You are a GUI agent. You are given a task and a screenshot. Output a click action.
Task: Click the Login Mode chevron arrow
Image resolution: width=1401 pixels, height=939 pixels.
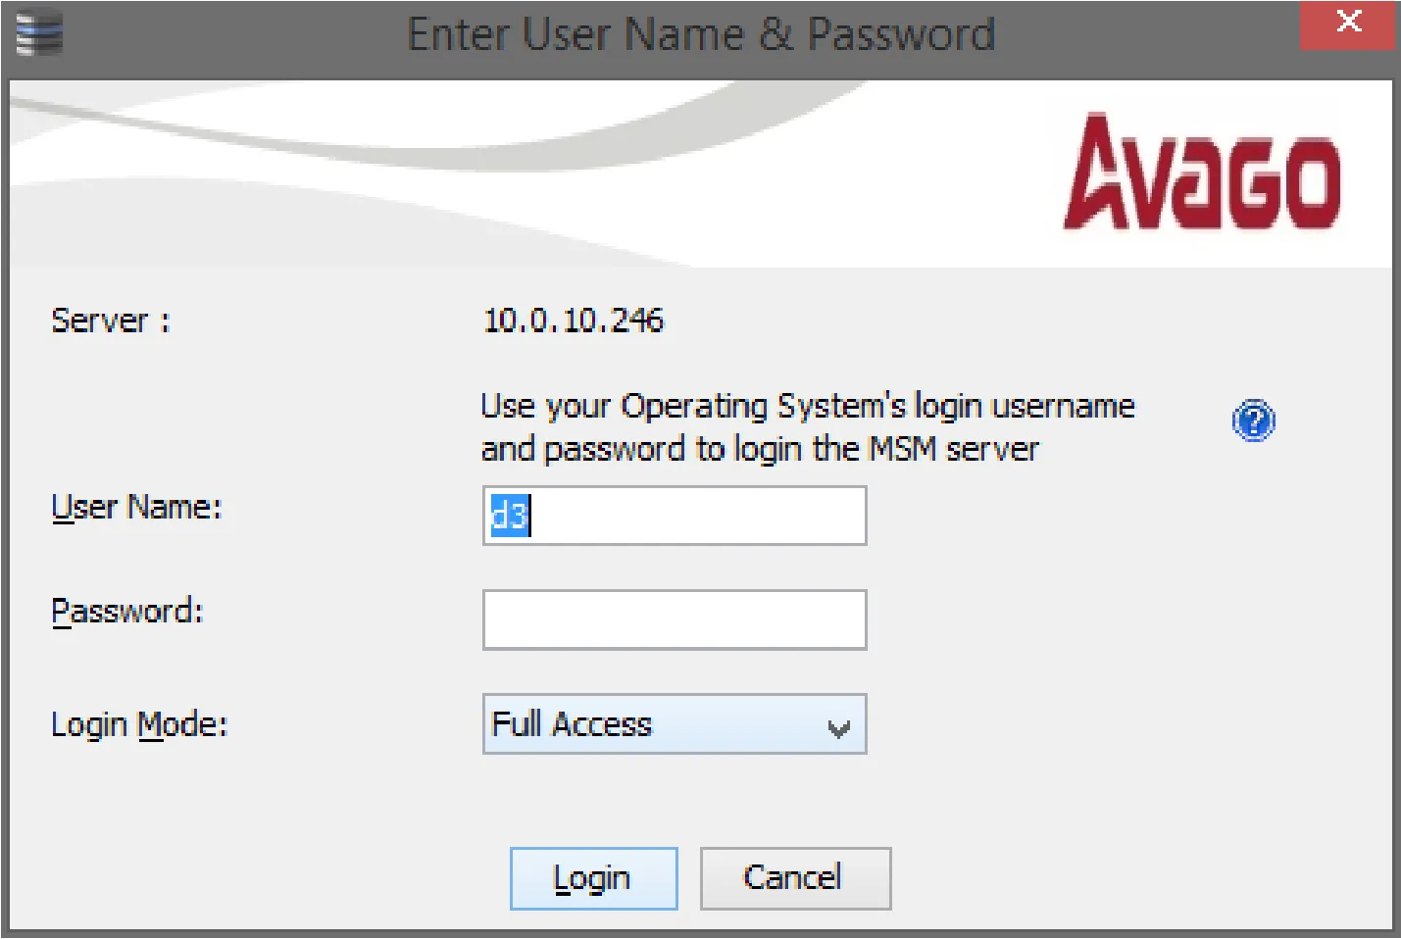tap(838, 725)
